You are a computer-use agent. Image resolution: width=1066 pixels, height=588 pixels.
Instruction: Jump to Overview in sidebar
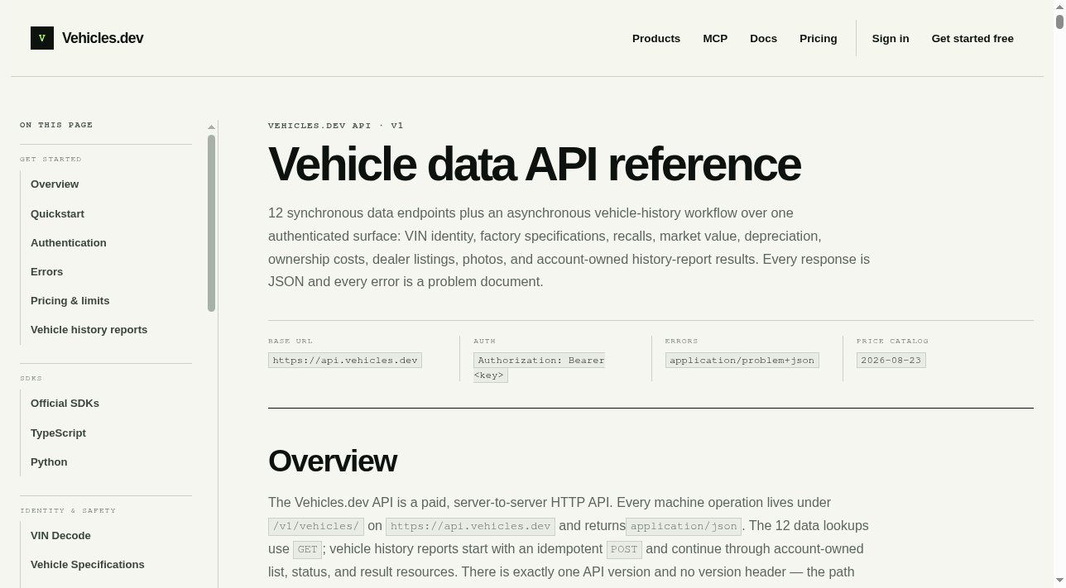coord(55,184)
